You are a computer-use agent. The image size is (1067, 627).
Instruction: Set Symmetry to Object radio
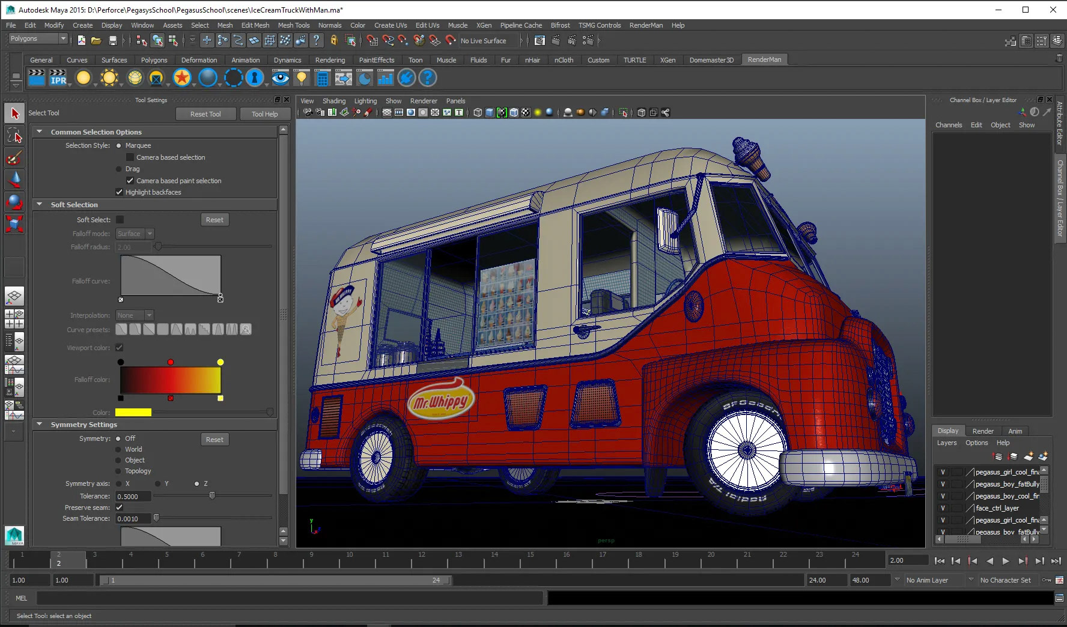pos(118,460)
